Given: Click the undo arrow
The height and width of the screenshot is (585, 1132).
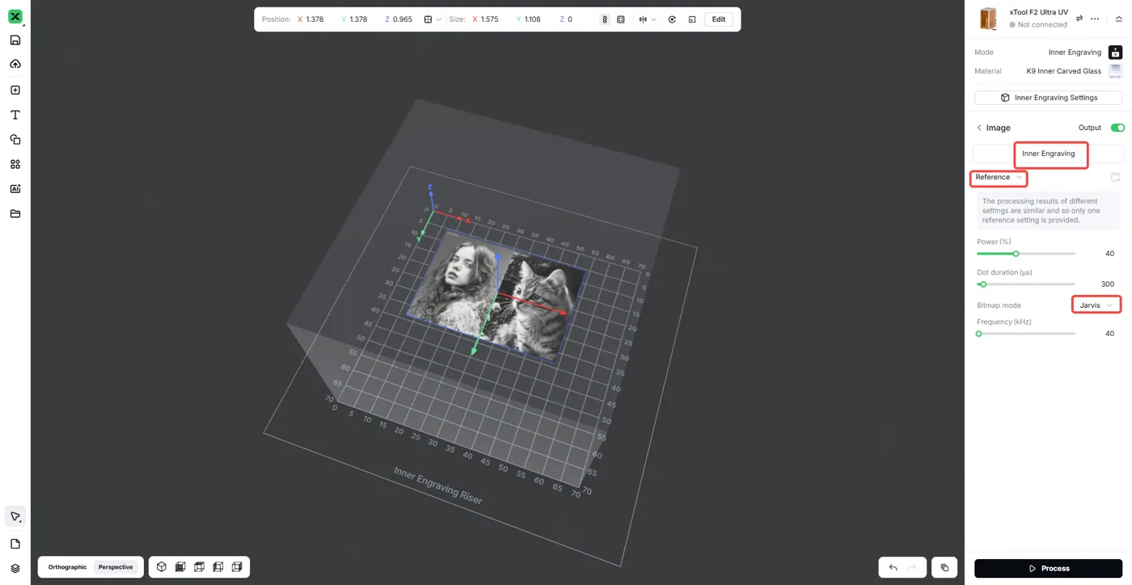Looking at the screenshot, I should pos(893,567).
